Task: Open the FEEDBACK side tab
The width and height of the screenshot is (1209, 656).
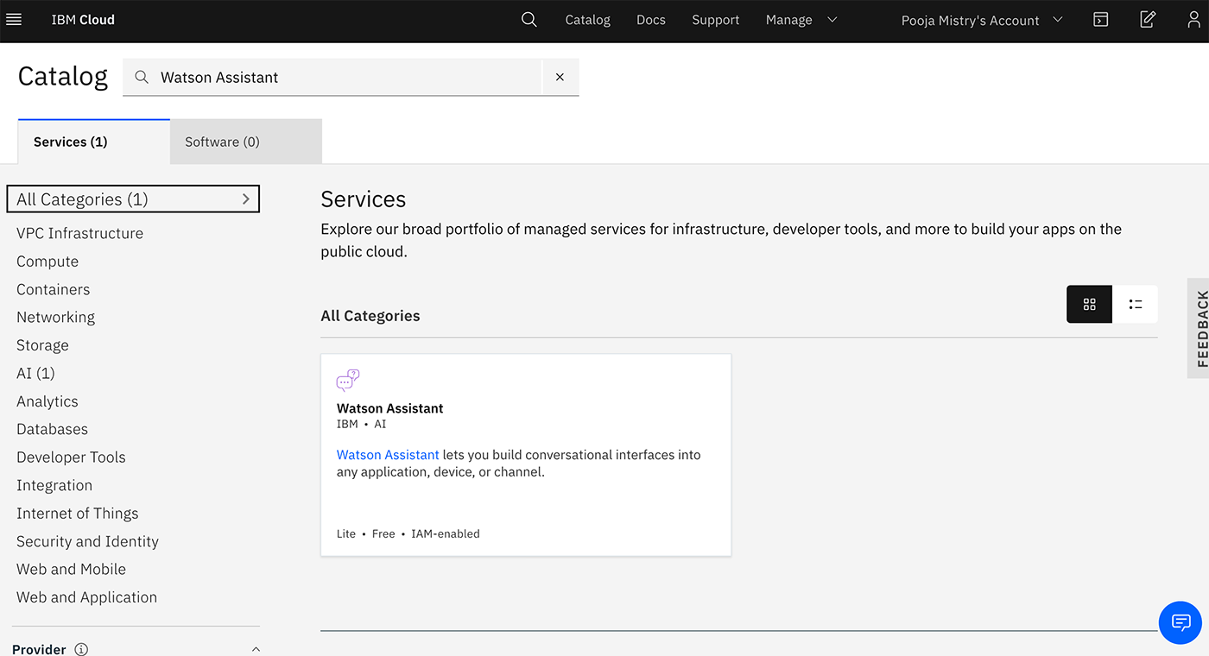Action: pos(1199,328)
